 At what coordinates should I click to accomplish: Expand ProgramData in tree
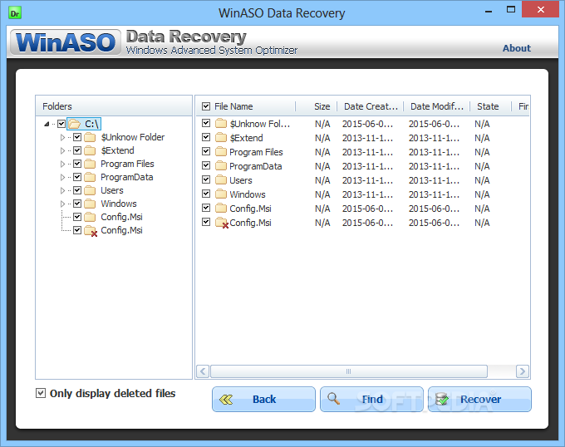point(62,177)
